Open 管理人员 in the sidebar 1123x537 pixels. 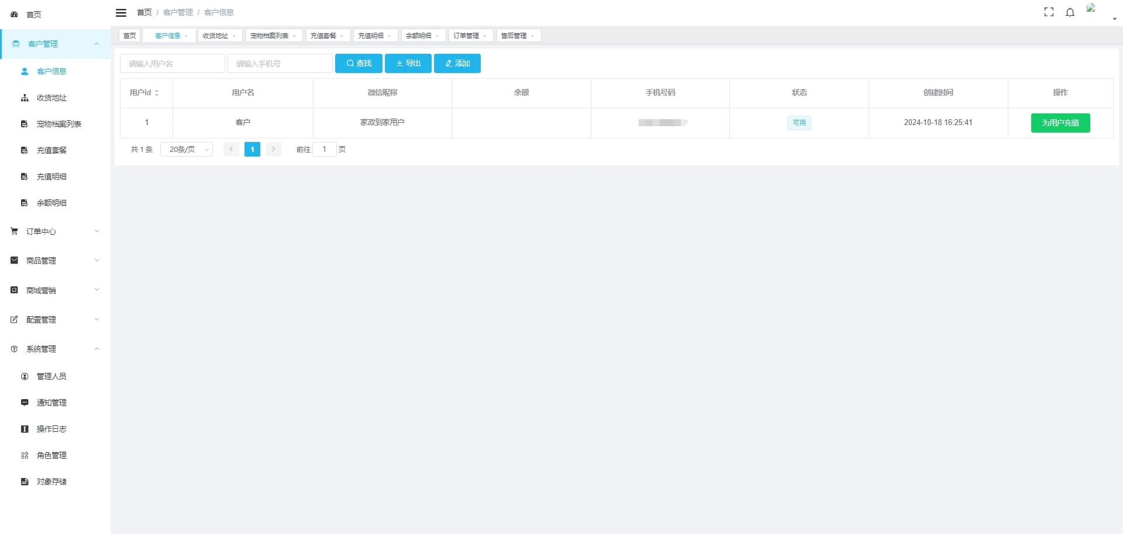coord(56,376)
